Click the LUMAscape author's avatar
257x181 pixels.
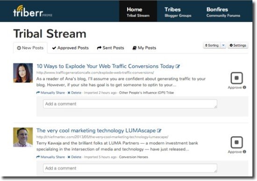[23, 137]
